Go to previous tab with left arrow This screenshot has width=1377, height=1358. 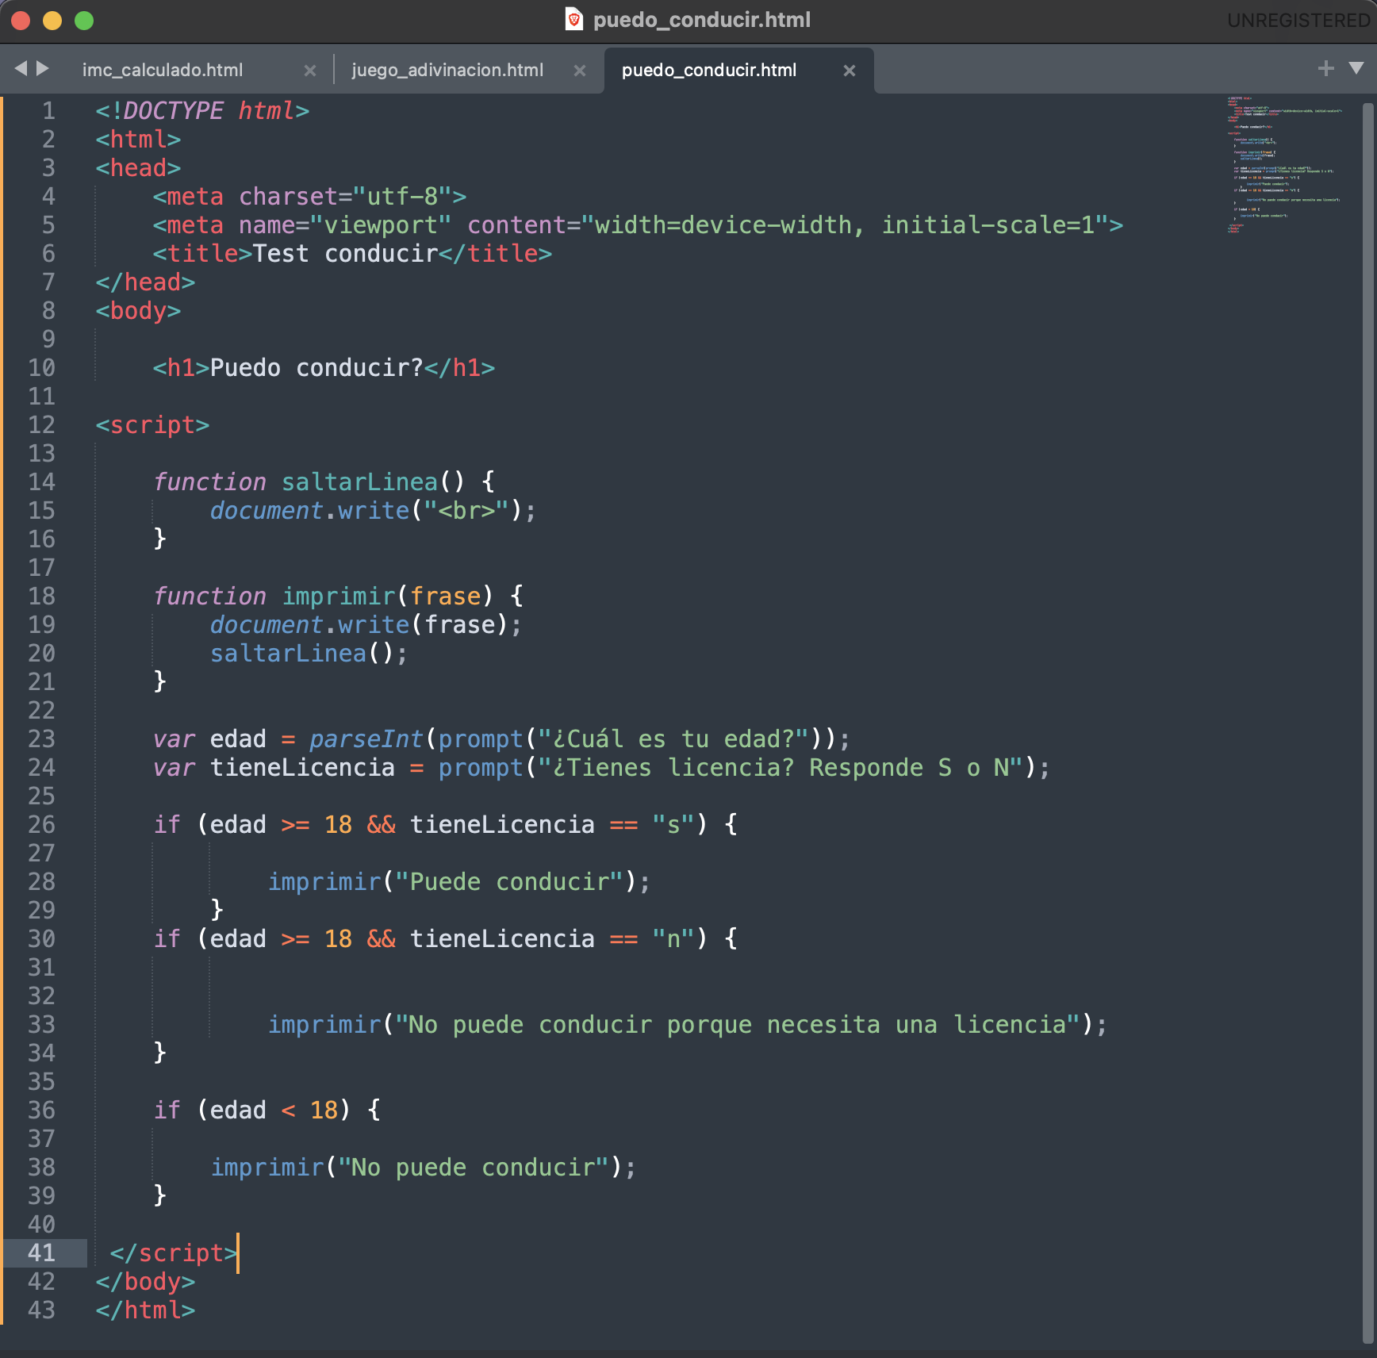click(x=21, y=69)
